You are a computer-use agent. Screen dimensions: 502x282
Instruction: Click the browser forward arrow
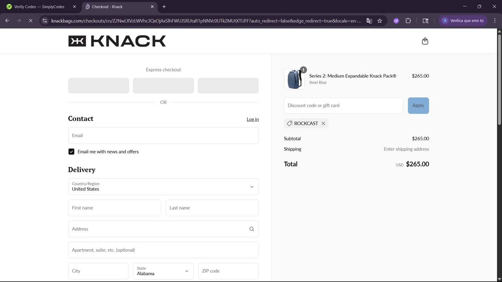pos(19,21)
